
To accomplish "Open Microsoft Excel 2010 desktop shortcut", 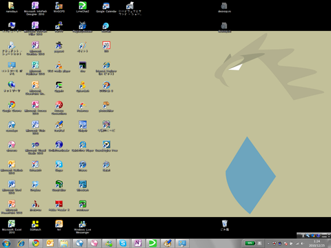I will [x=12, y=227].
